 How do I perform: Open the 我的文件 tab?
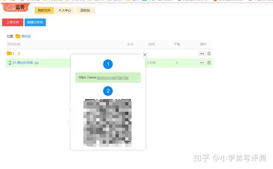coord(44,10)
